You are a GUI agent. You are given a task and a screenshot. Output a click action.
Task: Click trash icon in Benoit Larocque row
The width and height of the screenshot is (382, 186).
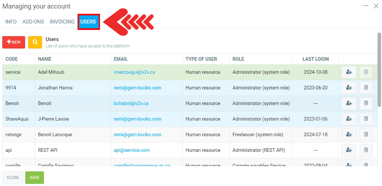[366, 135]
